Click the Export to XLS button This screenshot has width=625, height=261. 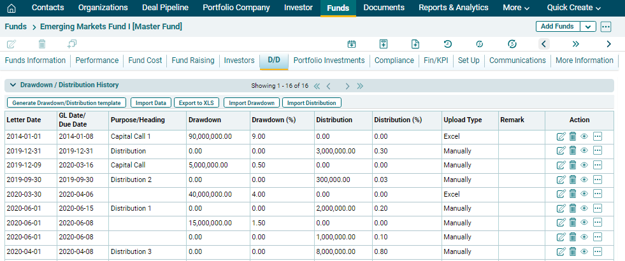[196, 102]
